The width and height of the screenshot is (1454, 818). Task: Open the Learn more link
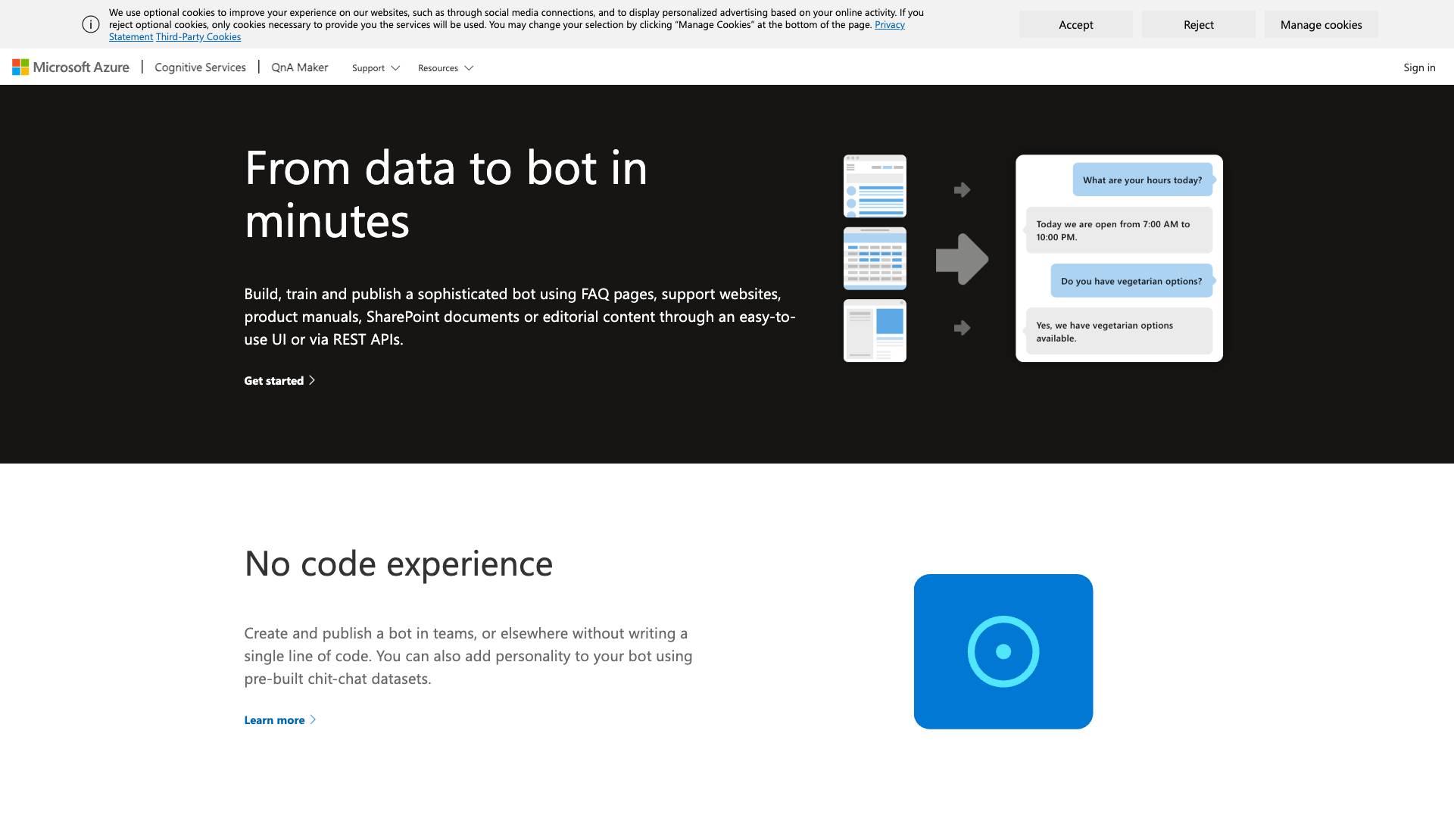pyautogui.click(x=279, y=720)
